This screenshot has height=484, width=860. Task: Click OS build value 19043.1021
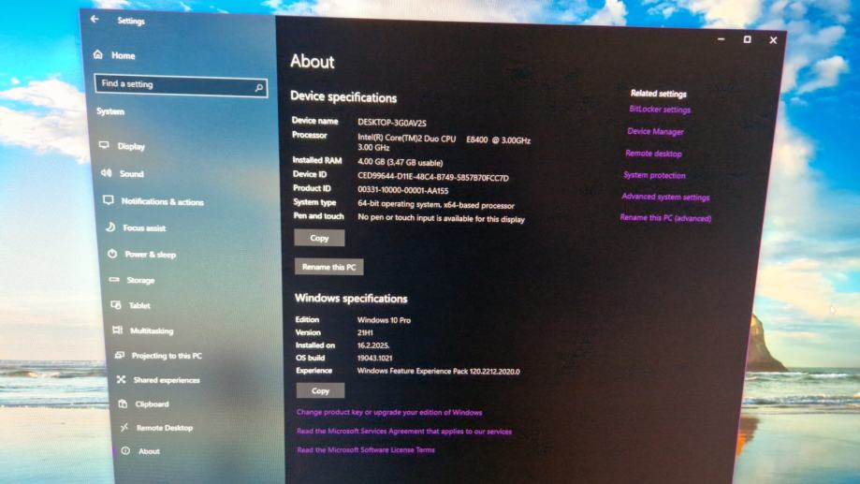click(x=374, y=358)
